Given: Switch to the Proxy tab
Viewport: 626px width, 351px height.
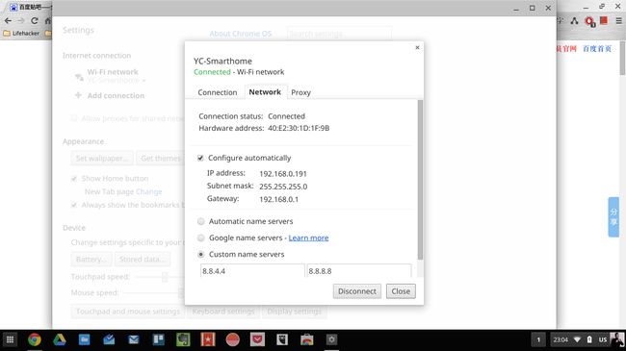Looking at the screenshot, I should click(300, 92).
